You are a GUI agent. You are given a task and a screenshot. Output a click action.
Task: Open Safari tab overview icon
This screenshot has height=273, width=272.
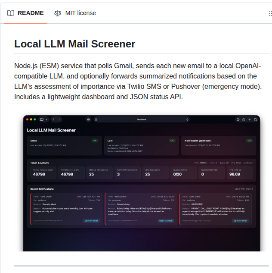tap(255, 119)
